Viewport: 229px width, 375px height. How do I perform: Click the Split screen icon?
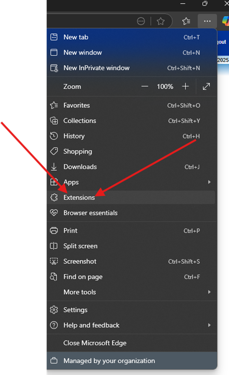(54, 246)
